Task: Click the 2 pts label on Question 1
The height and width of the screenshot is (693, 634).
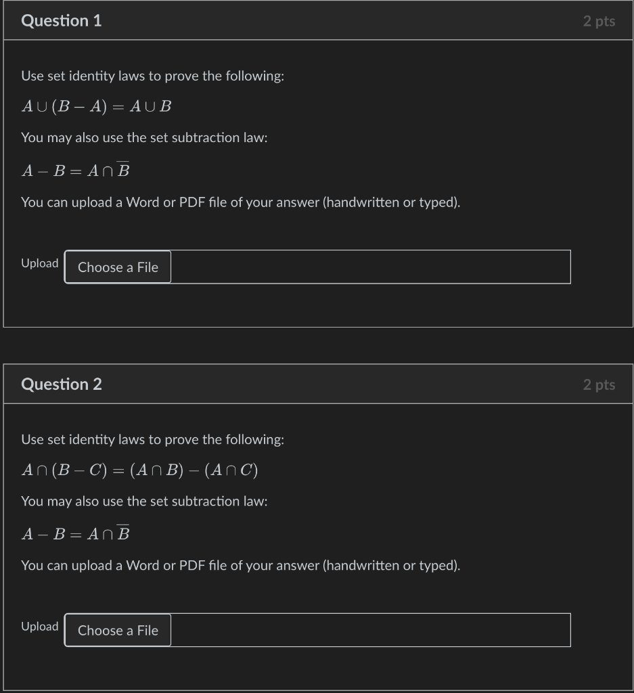Action: pyautogui.click(x=599, y=20)
